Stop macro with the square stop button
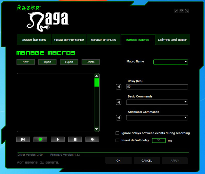This screenshot has width=205, height=174. pyautogui.click(x=75, y=139)
